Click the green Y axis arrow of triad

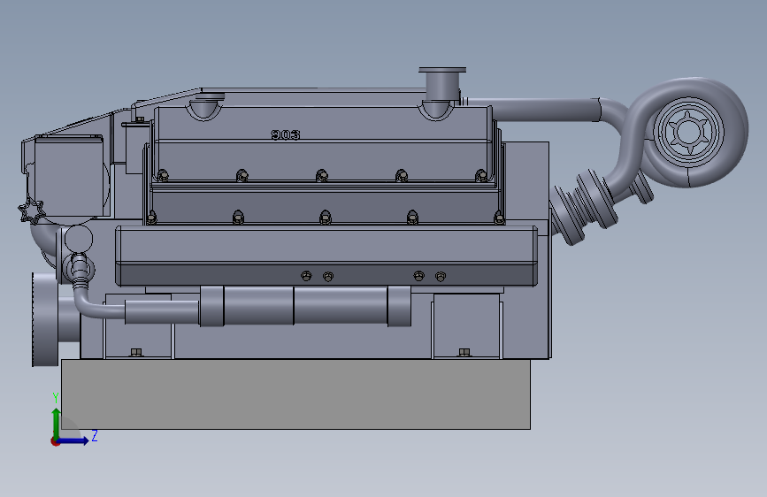point(57,423)
